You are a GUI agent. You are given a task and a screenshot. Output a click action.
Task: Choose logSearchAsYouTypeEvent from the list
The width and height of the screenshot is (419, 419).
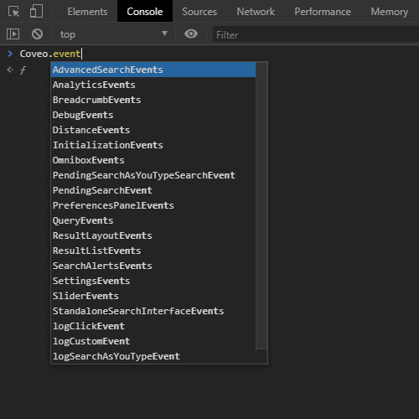pyautogui.click(x=153, y=356)
